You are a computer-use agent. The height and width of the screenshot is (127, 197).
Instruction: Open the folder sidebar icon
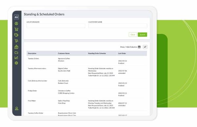(16, 53)
